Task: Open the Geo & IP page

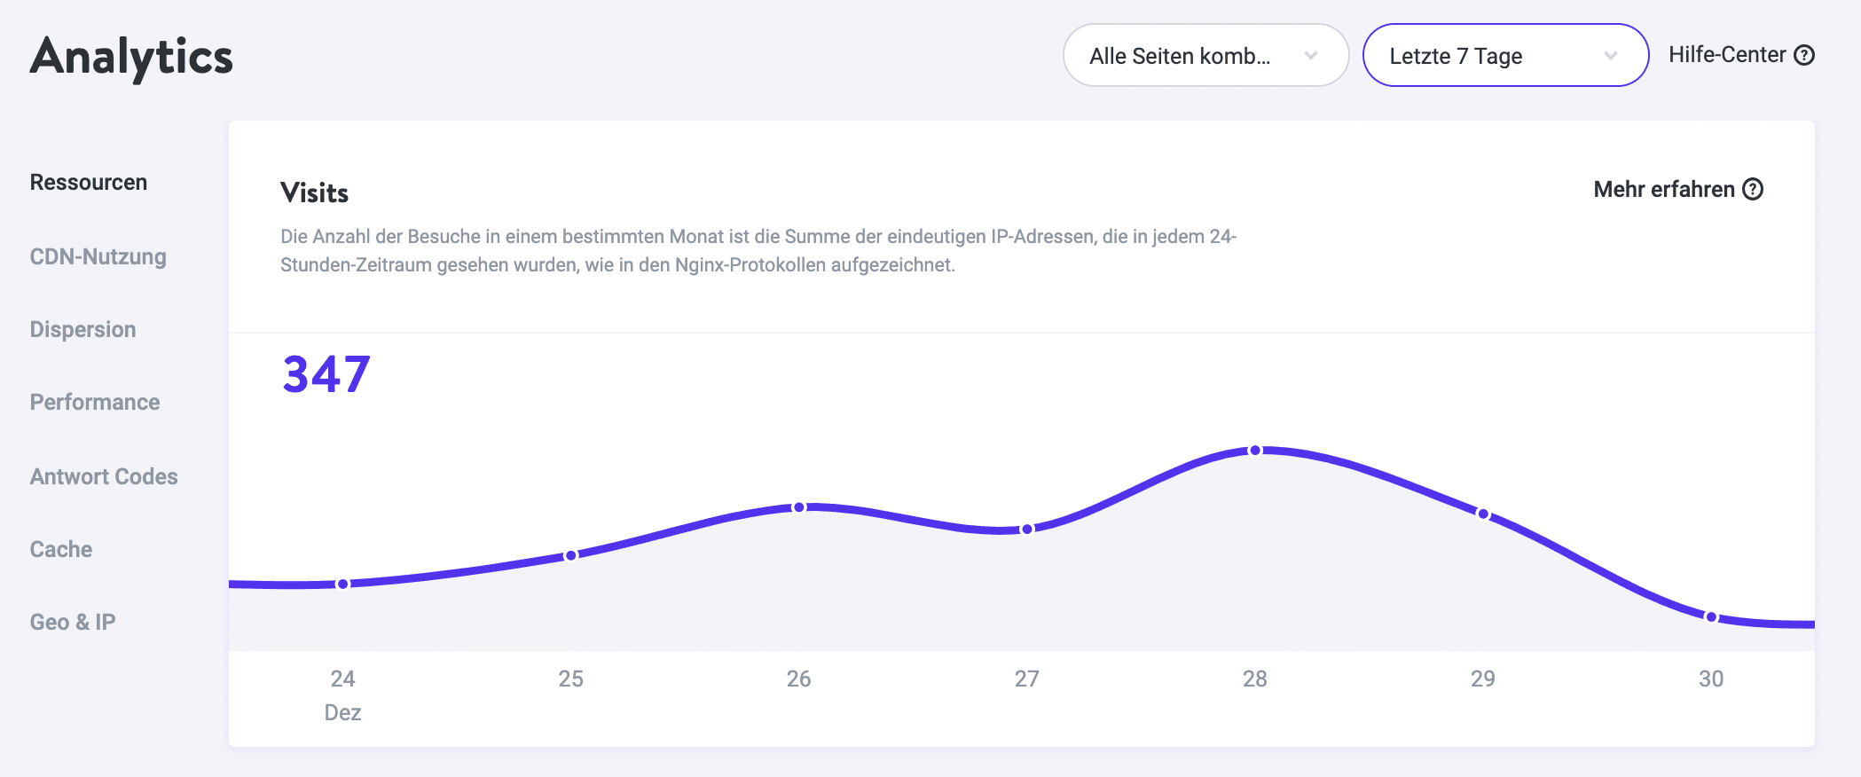Action: coord(74,622)
